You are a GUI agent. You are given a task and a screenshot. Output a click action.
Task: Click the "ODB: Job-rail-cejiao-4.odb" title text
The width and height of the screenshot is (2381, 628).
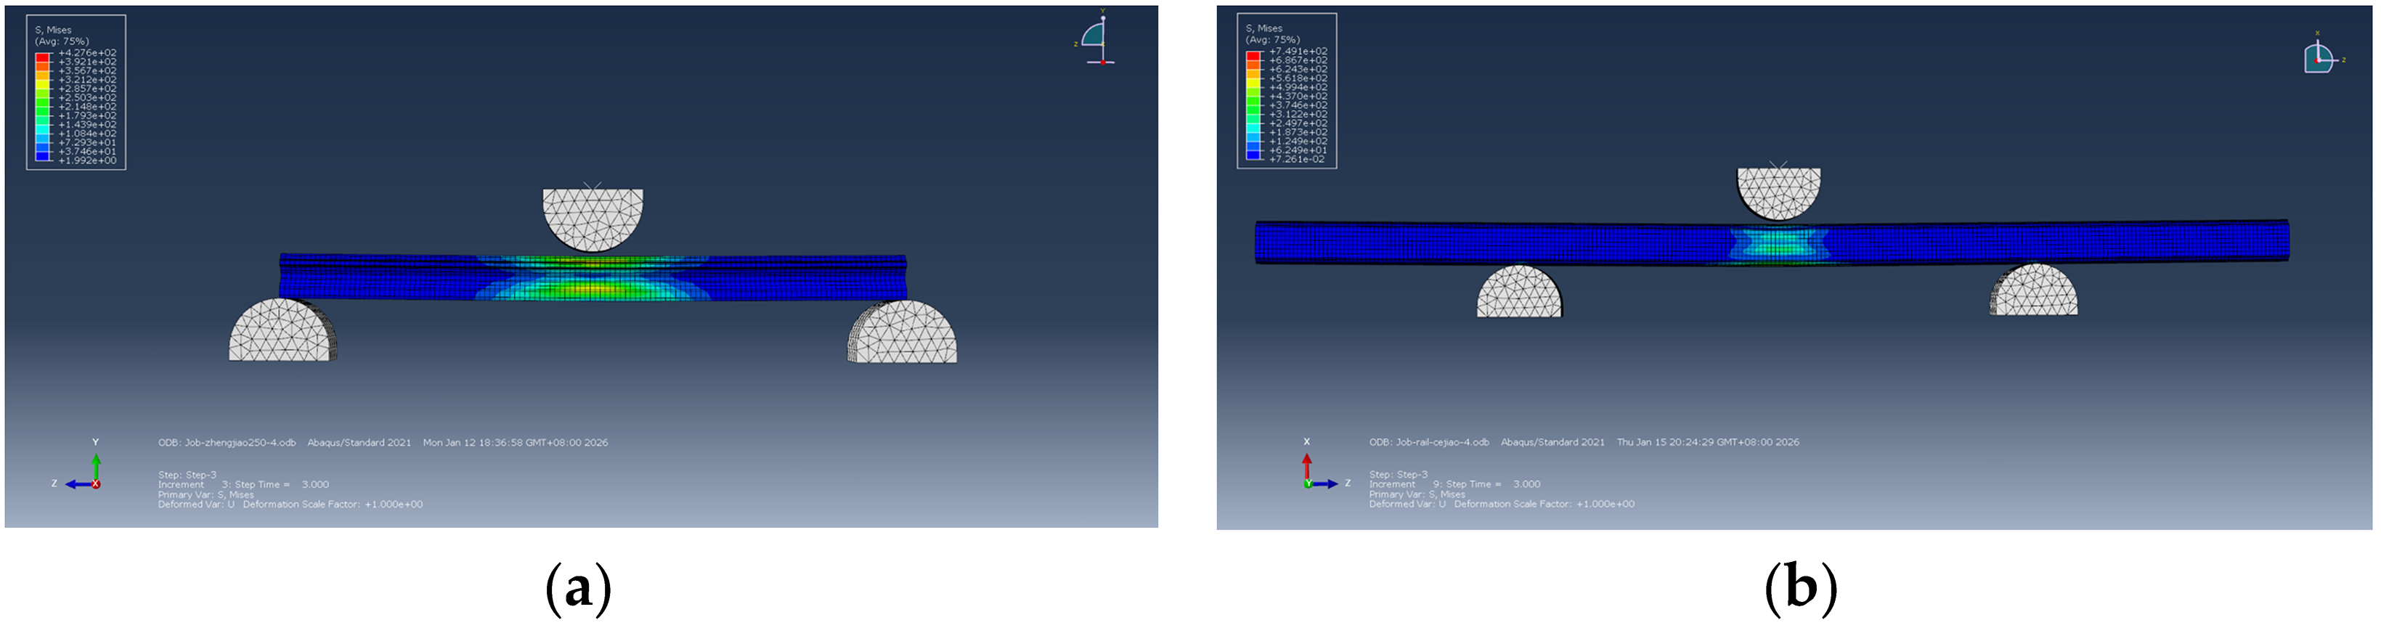pos(1429,442)
